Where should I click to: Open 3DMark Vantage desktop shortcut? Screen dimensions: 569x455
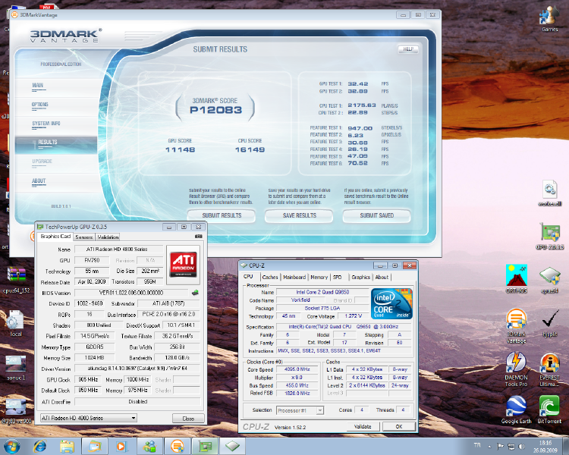[x=516, y=320]
